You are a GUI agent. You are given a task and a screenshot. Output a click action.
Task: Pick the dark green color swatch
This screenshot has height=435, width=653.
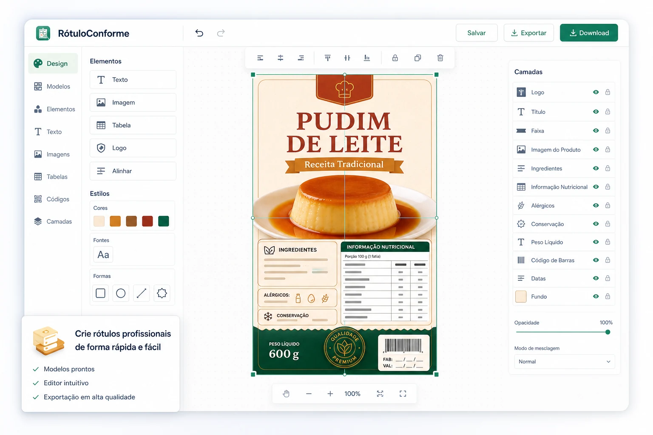164,221
